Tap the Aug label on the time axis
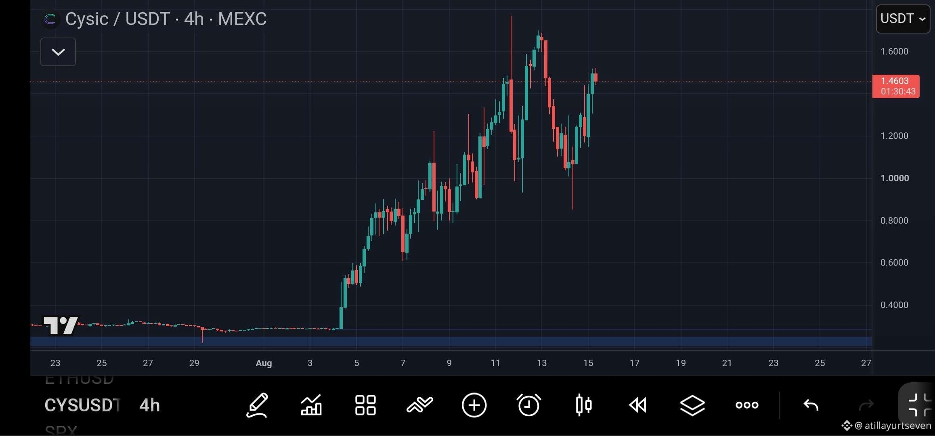The height and width of the screenshot is (436, 935). point(264,363)
